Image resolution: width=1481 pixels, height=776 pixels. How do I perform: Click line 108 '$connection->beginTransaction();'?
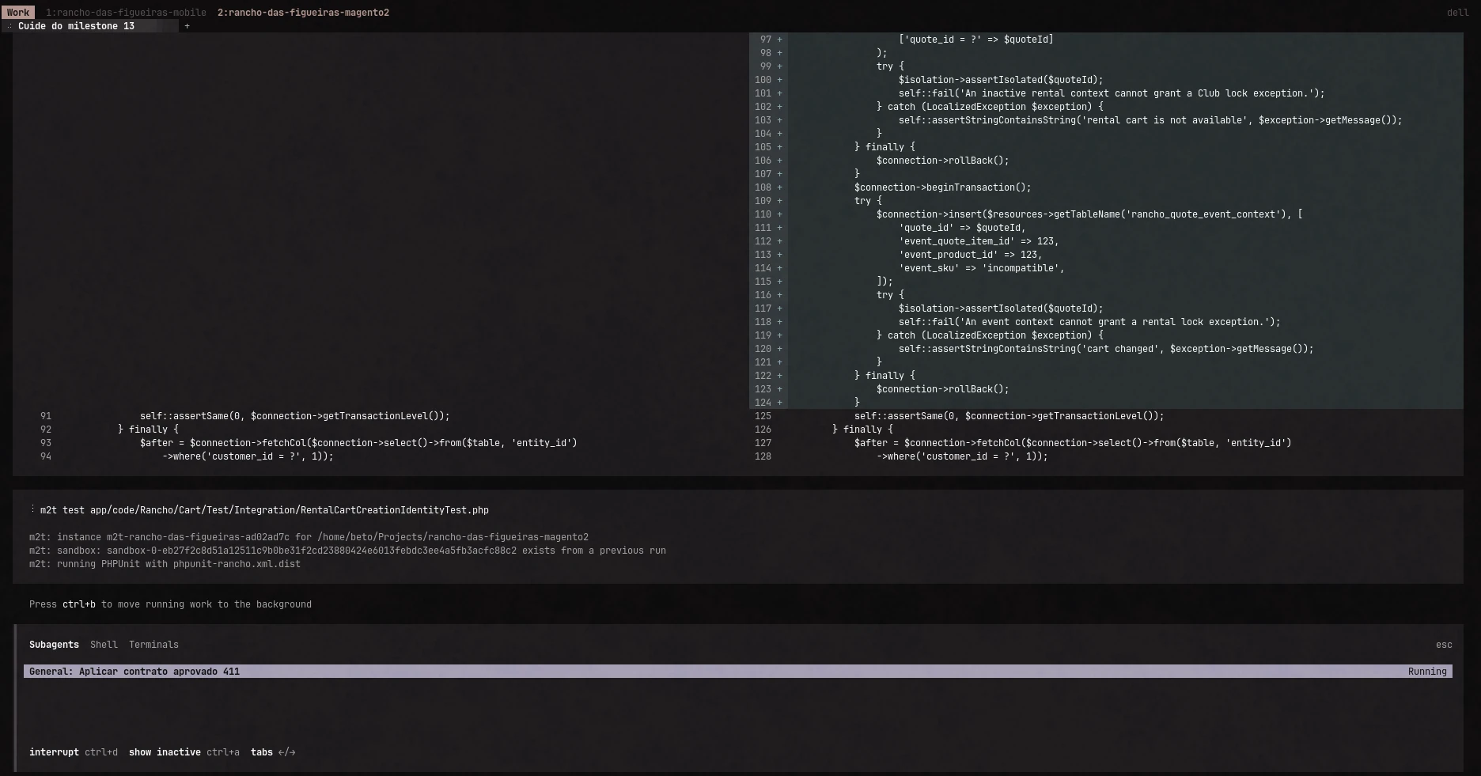pyautogui.click(x=943, y=187)
